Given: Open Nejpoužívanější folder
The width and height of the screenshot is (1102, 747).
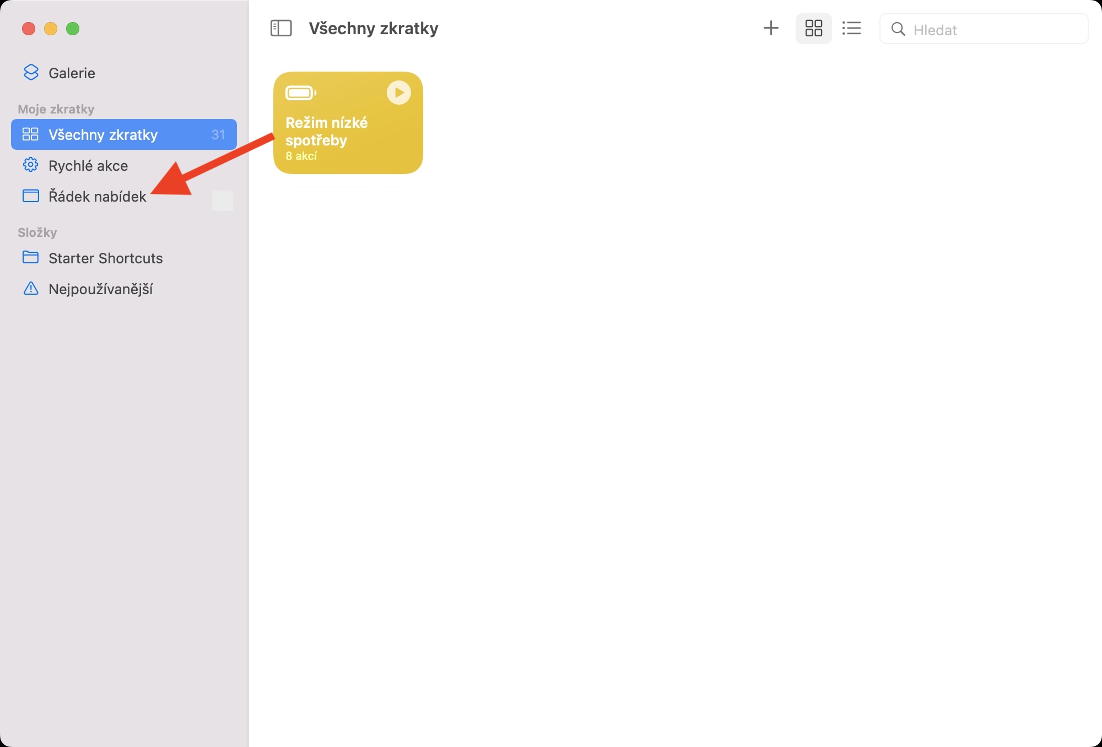Looking at the screenshot, I should pos(100,289).
